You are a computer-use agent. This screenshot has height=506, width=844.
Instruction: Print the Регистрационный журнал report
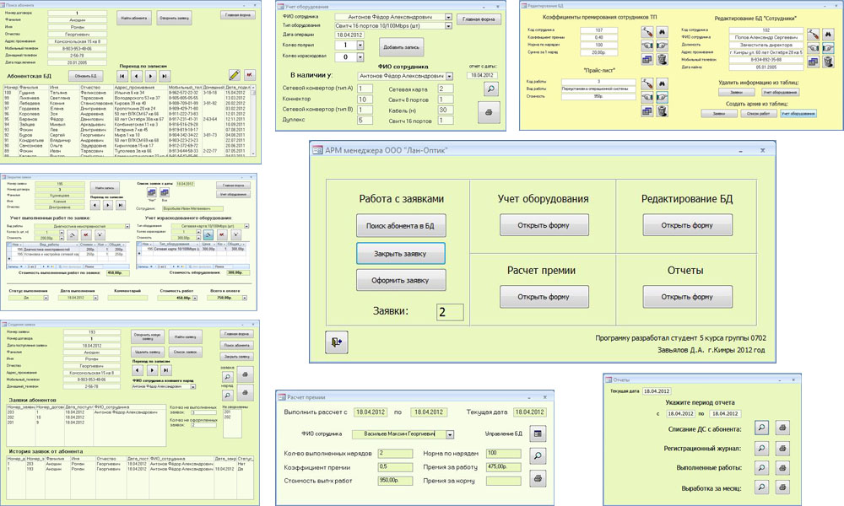click(782, 448)
